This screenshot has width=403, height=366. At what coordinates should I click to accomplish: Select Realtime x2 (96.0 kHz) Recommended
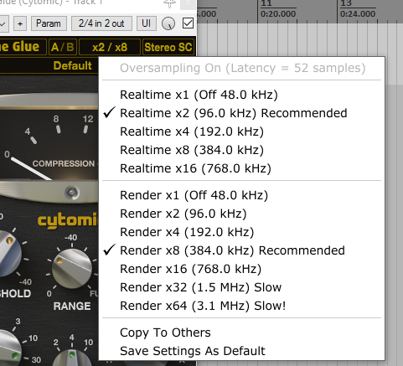[x=242, y=113]
